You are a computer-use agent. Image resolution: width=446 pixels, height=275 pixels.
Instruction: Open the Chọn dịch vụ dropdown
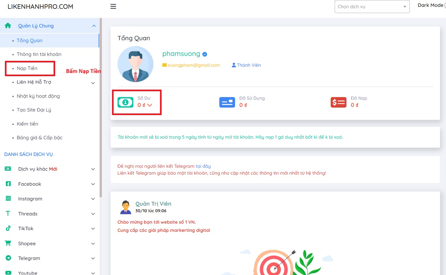pos(372,7)
